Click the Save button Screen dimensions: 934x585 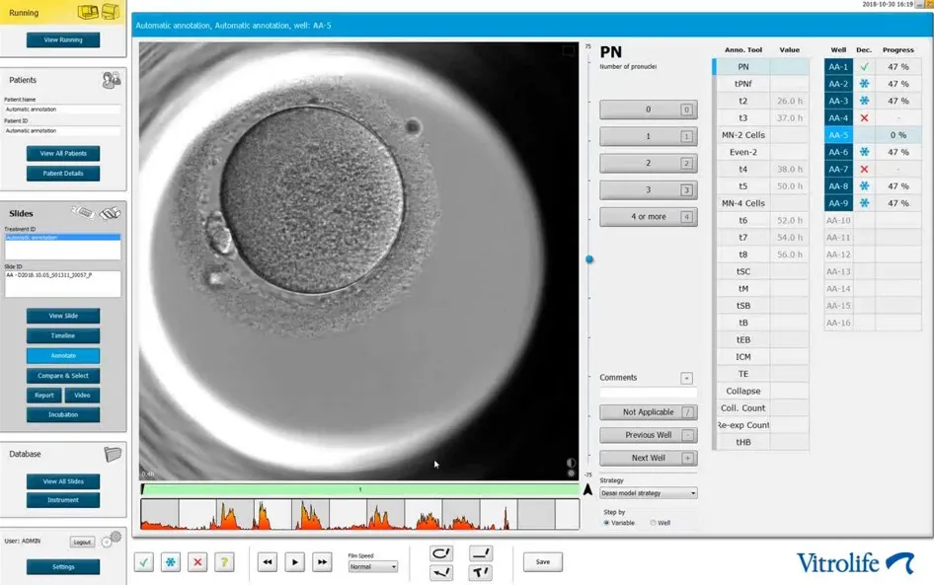point(542,561)
